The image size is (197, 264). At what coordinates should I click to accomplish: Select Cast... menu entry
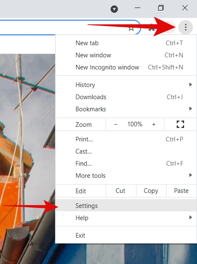(126, 151)
